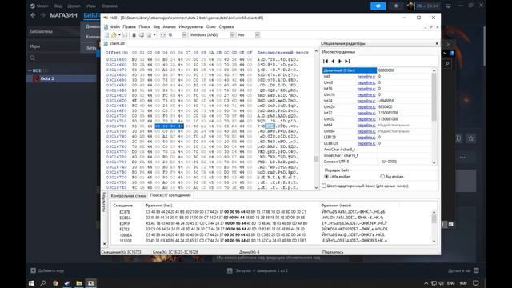Open the Windows (ANSI) charset dropdown
512x288 pixels.
pos(232,35)
